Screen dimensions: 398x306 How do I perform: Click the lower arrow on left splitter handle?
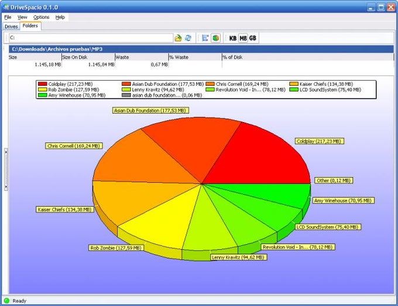(6, 187)
